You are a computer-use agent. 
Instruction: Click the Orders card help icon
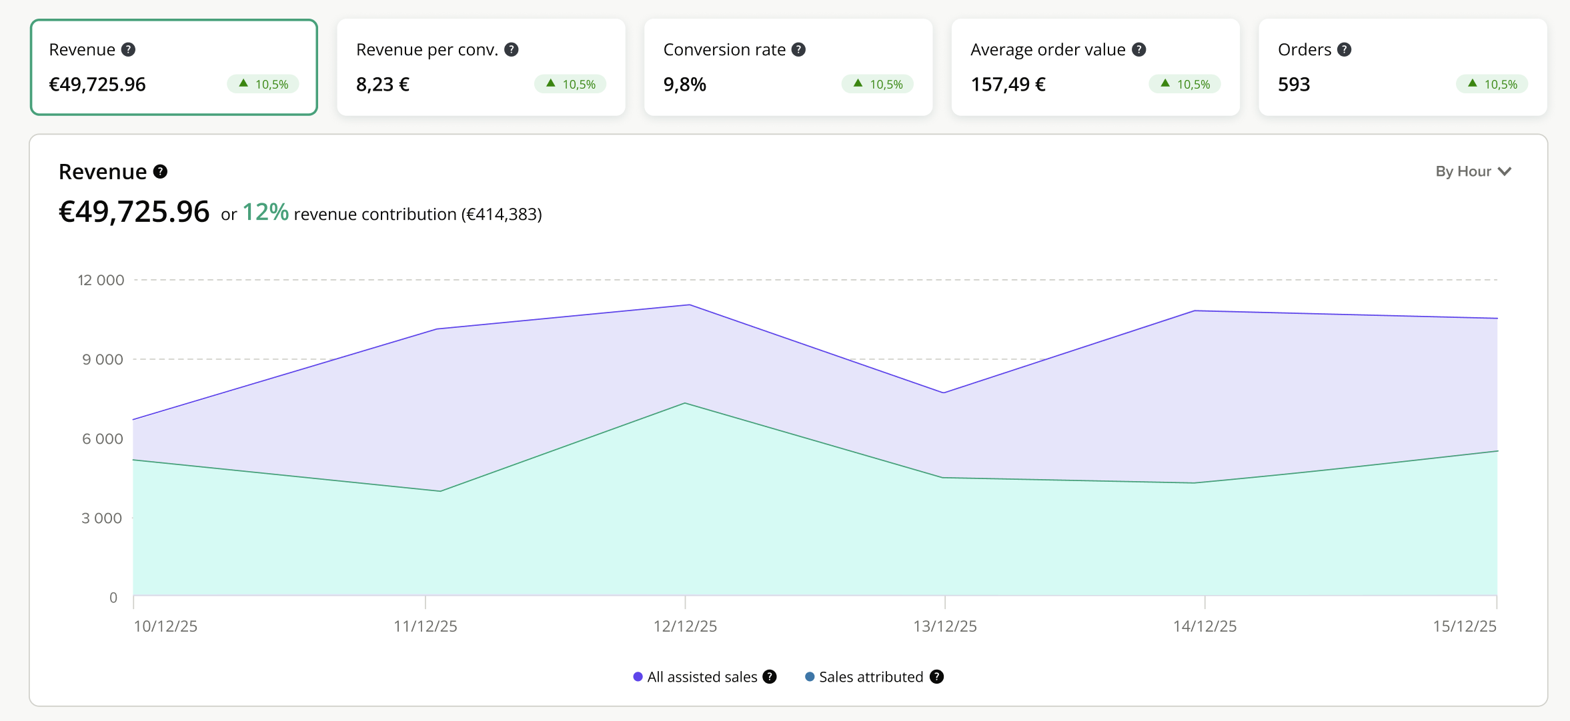coord(1345,50)
